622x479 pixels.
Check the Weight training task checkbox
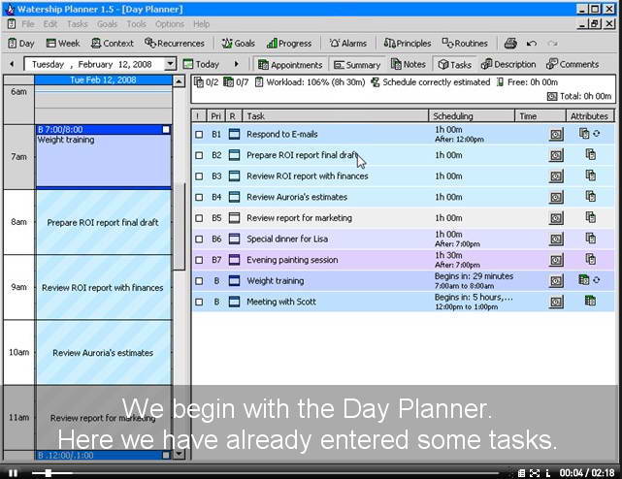pos(199,281)
